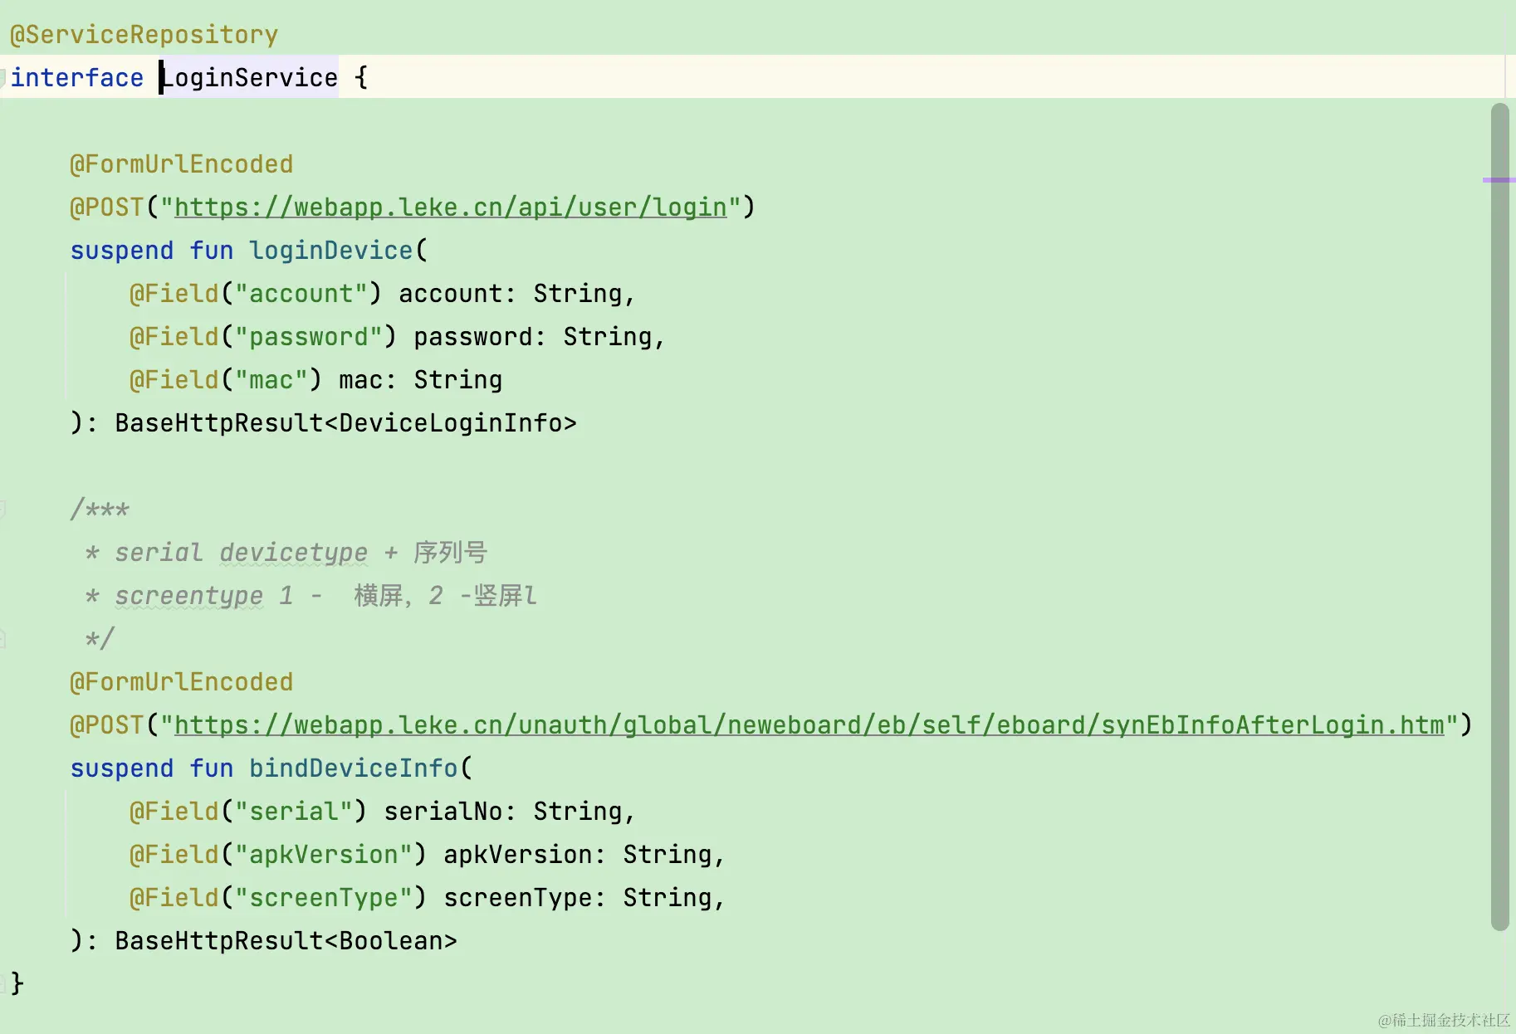
Task: Click the LoginService interface name
Action: pos(249,78)
